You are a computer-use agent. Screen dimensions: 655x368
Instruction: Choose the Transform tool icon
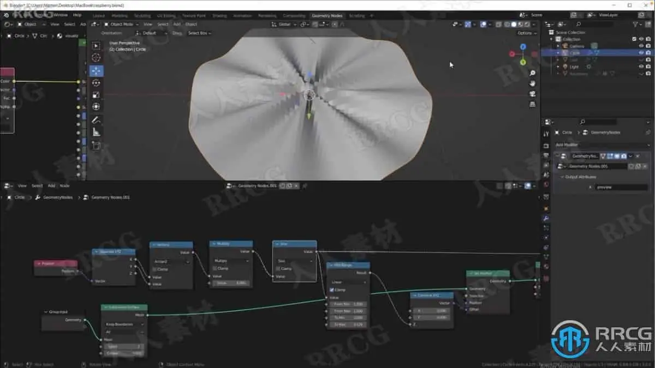coord(96,107)
